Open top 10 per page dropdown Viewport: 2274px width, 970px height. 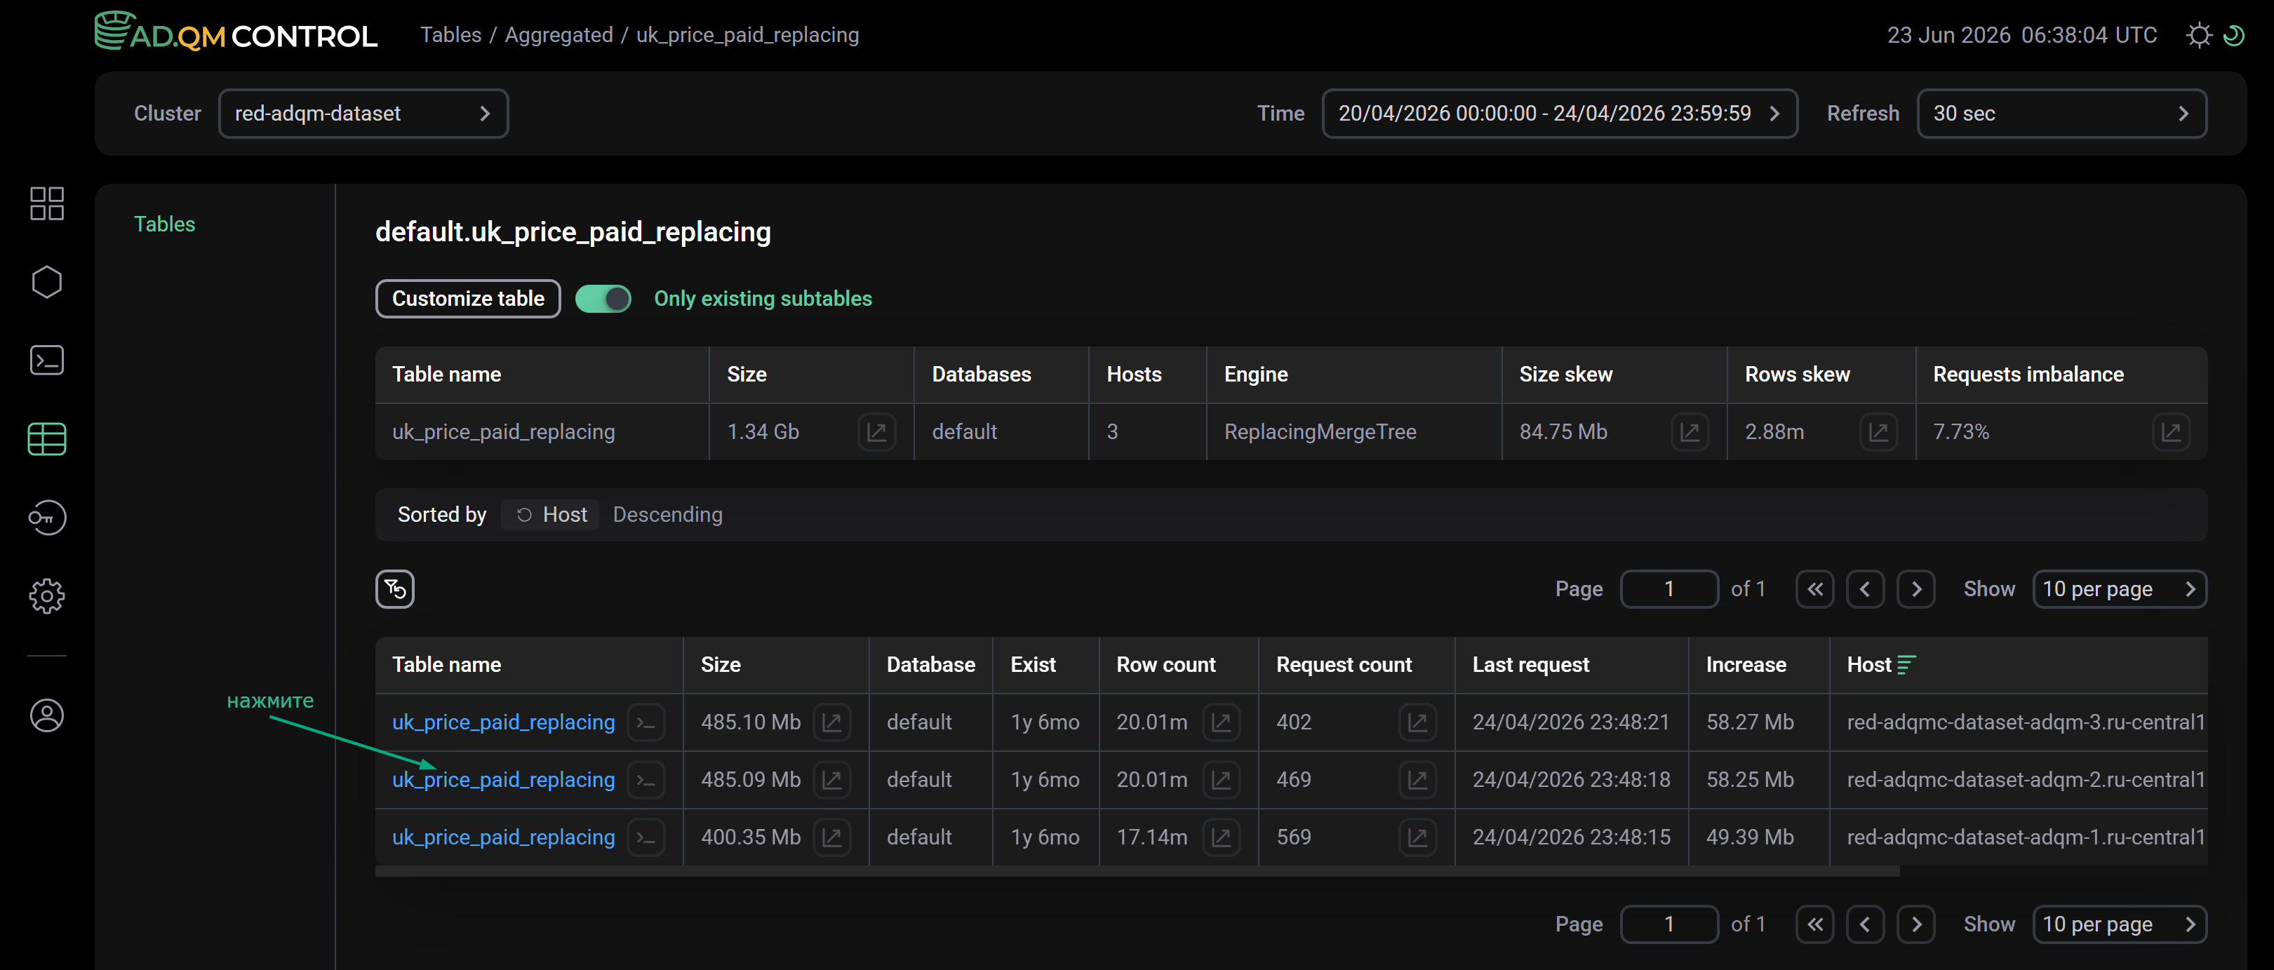(2119, 588)
